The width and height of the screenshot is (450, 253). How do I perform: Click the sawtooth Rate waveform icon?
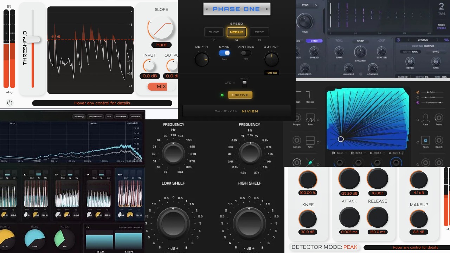(310, 118)
